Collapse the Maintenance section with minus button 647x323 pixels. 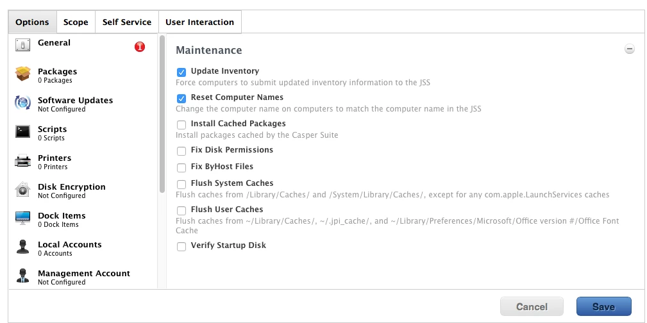click(x=630, y=49)
